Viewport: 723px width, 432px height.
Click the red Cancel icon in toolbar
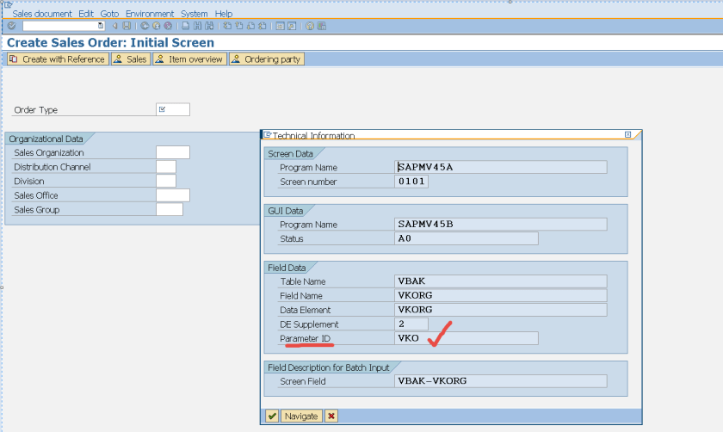click(167, 26)
